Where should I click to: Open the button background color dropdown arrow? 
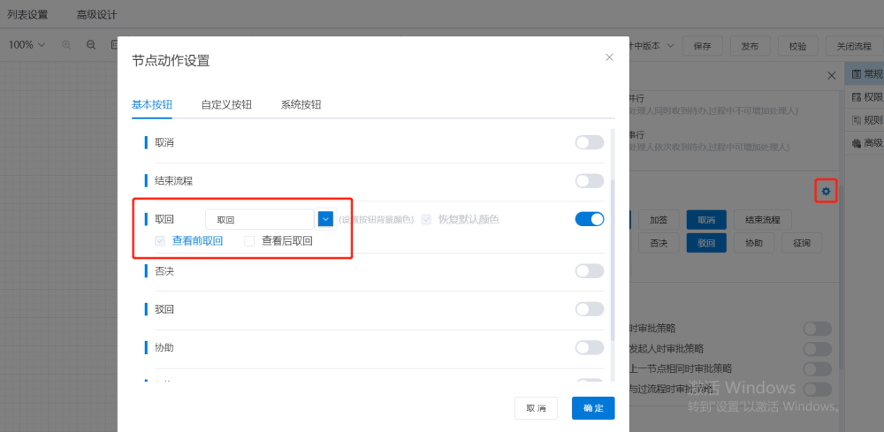[325, 219]
